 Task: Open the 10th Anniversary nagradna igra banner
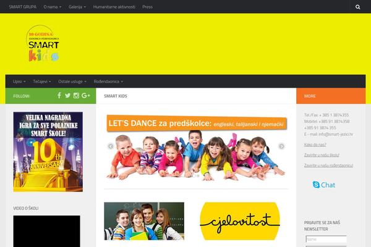(48, 152)
